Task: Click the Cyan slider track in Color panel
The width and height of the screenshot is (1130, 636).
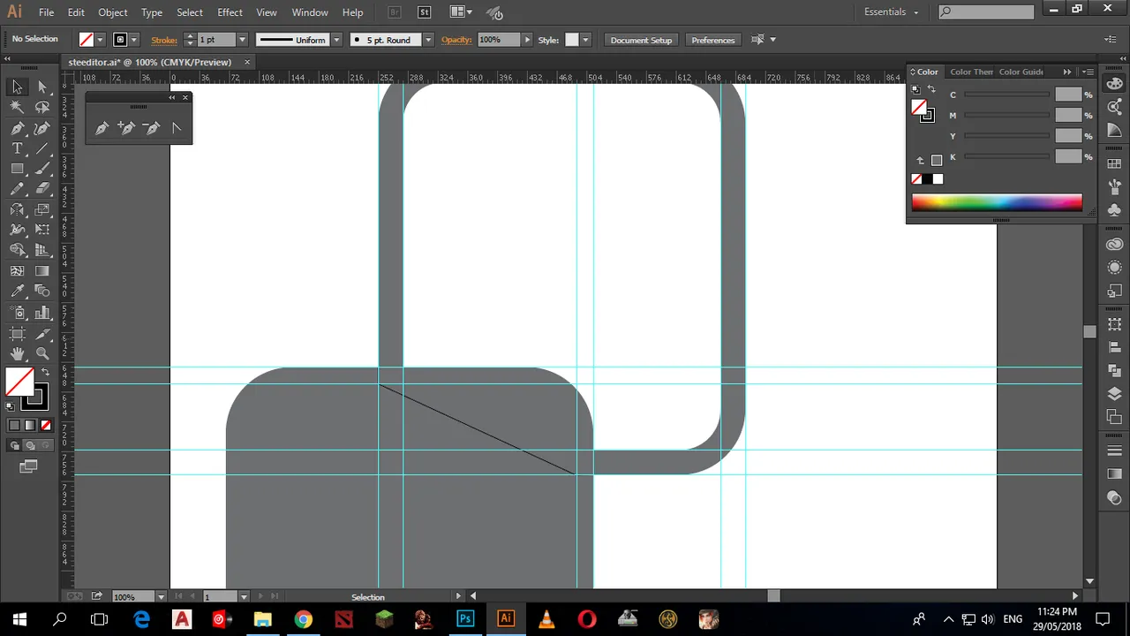Action: pos(1006,95)
